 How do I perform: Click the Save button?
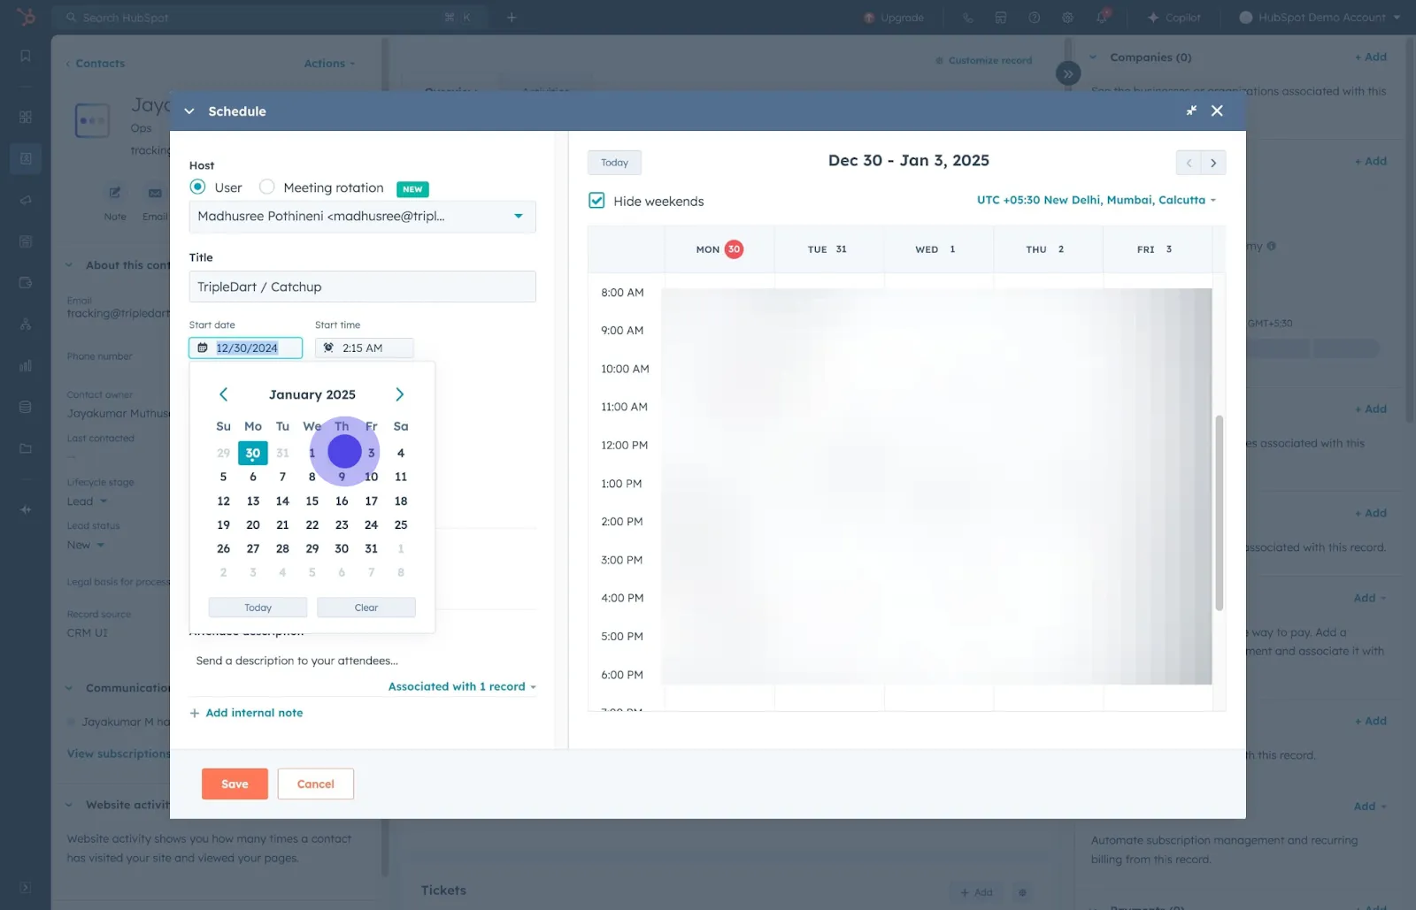click(x=235, y=784)
